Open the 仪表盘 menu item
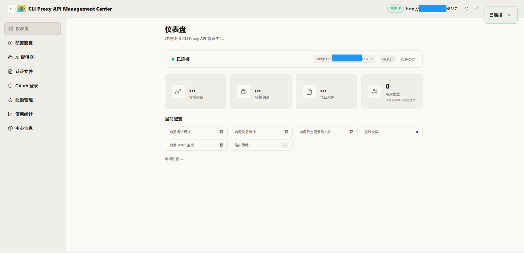This screenshot has width=524, height=253. pyautogui.click(x=33, y=28)
